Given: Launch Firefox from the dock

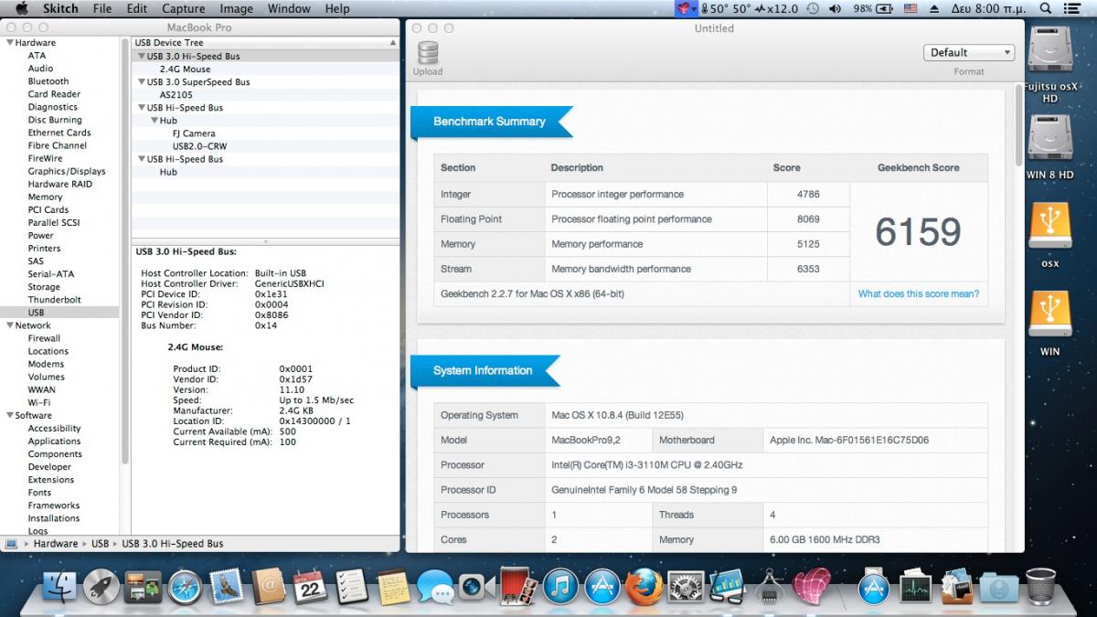Looking at the screenshot, I should pyautogui.click(x=644, y=586).
